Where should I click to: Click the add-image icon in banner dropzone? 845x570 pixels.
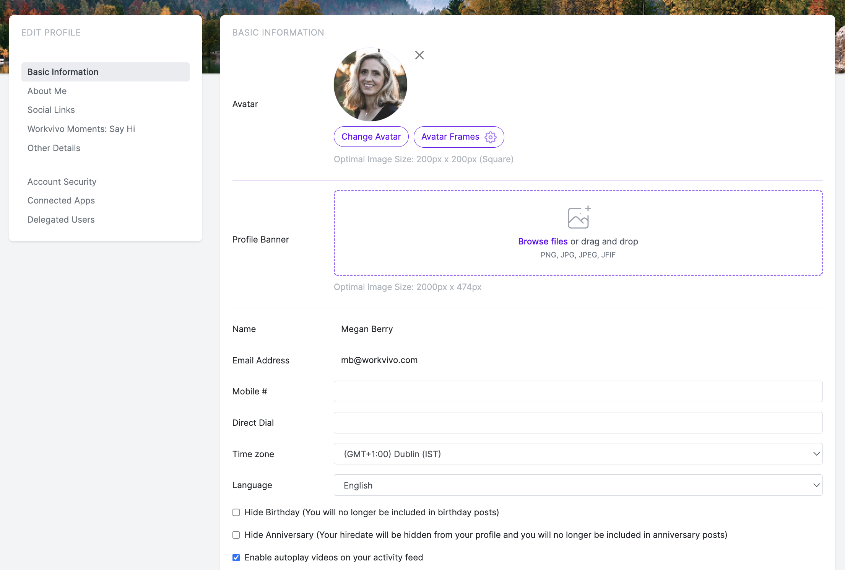click(x=579, y=217)
